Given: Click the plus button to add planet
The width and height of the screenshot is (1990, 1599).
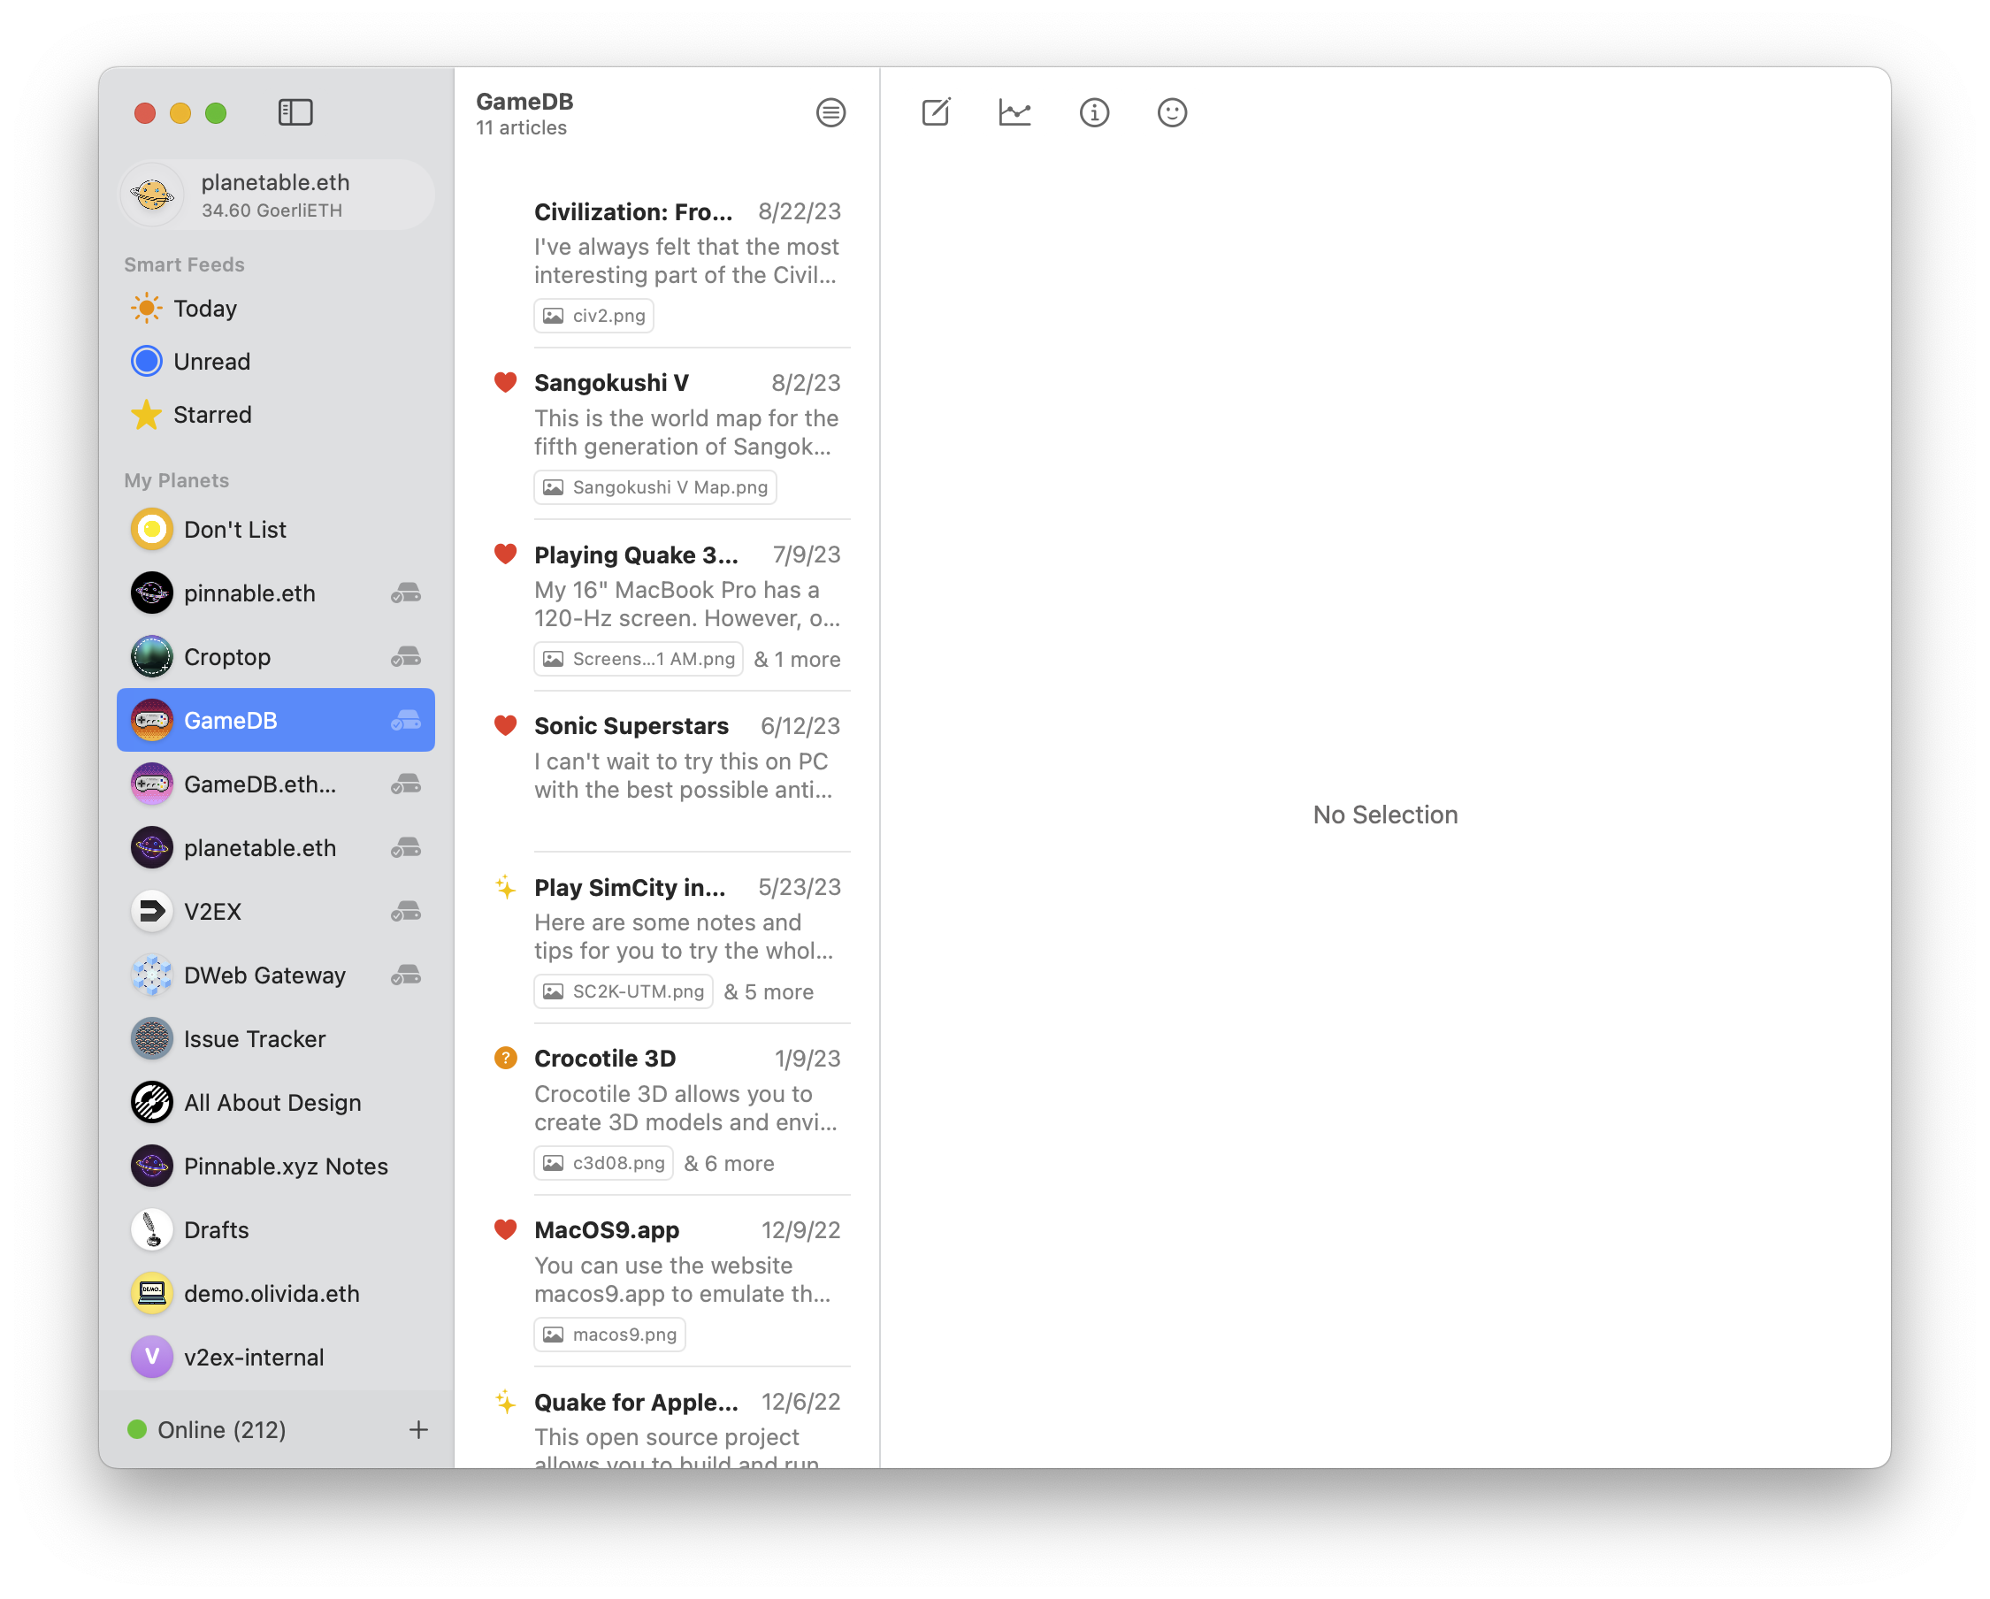Looking at the screenshot, I should pyautogui.click(x=418, y=1429).
